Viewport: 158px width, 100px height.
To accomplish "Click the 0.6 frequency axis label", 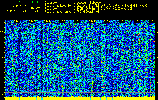I will click(x=2, y=95).
